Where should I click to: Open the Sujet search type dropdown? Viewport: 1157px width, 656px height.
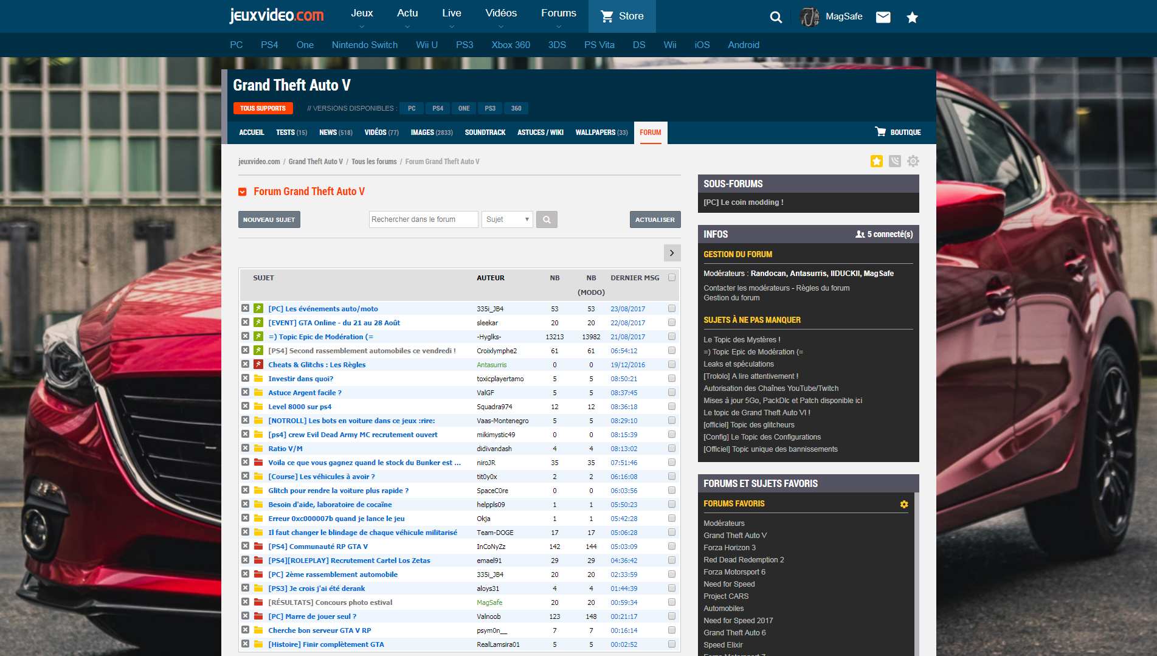pyautogui.click(x=507, y=219)
